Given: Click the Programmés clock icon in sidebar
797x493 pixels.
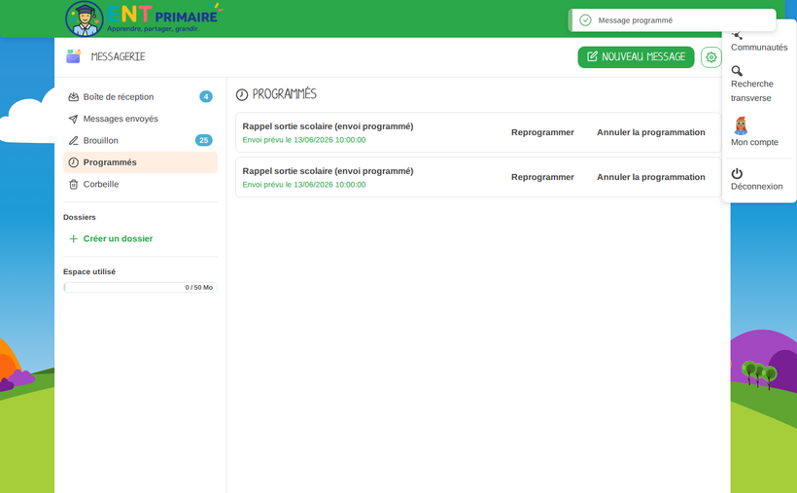Looking at the screenshot, I should click(73, 162).
